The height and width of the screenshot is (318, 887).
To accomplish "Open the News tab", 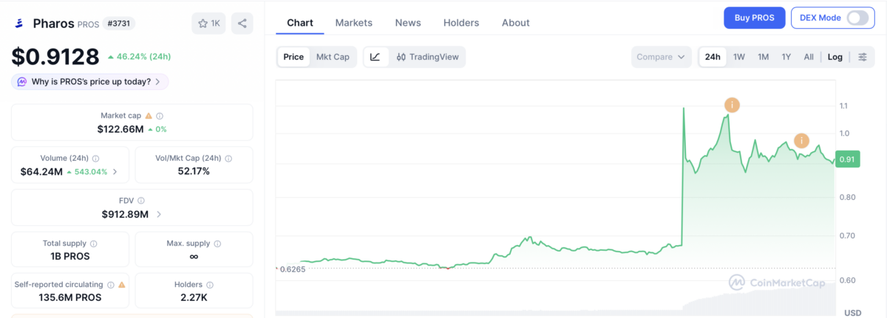I will (x=408, y=23).
